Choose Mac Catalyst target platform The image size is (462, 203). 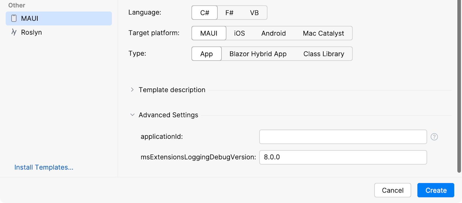coord(323,33)
